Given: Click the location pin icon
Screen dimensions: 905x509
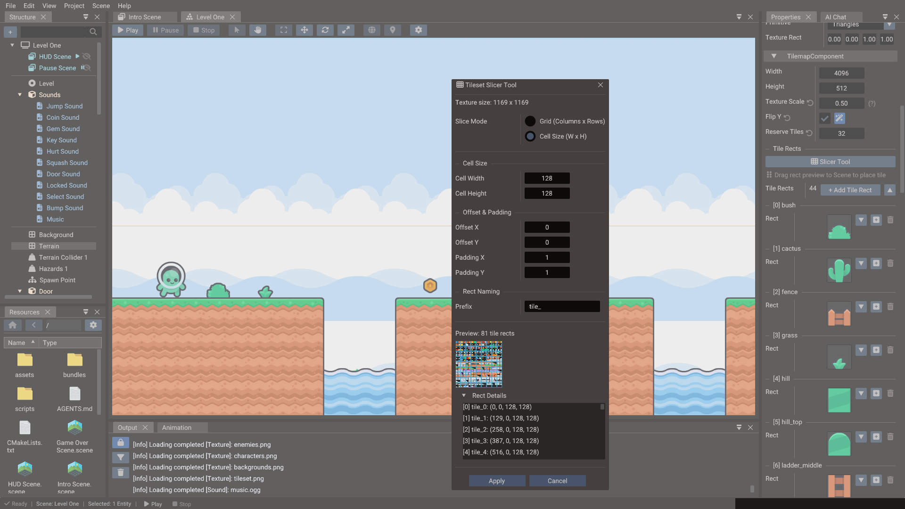Looking at the screenshot, I should pos(393,30).
